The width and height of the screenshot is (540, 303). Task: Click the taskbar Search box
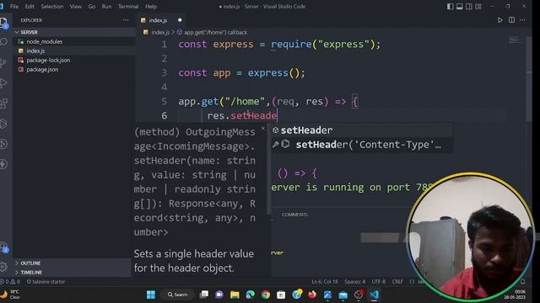click(178, 295)
